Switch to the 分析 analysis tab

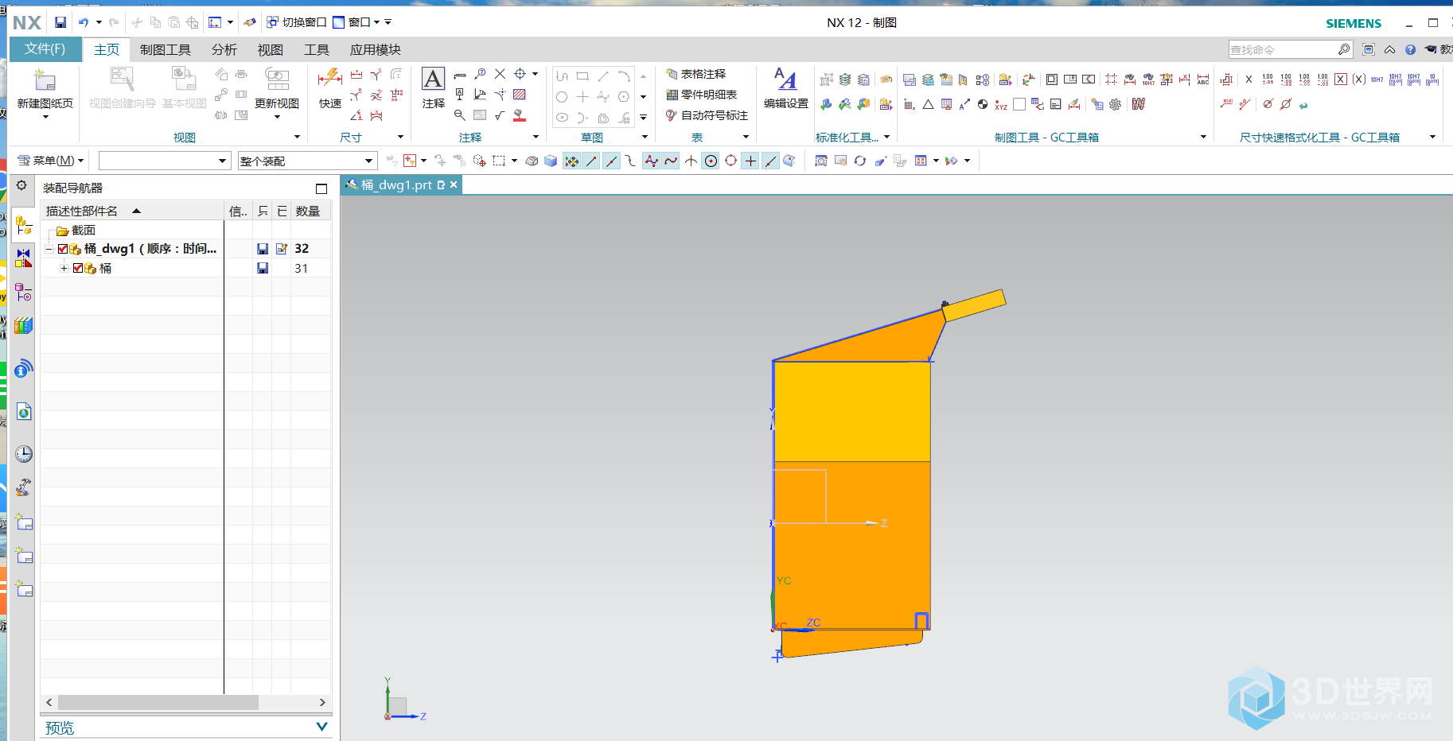click(224, 49)
